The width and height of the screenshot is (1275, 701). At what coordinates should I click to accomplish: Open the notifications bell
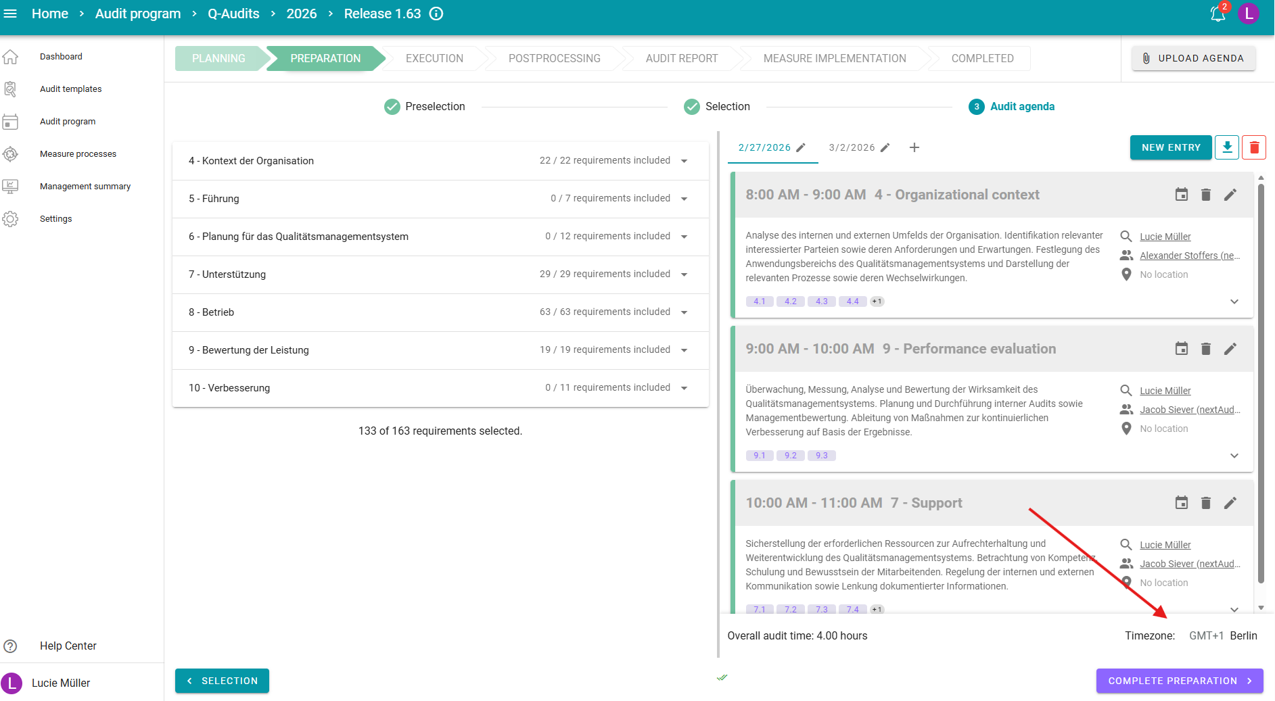1218,14
